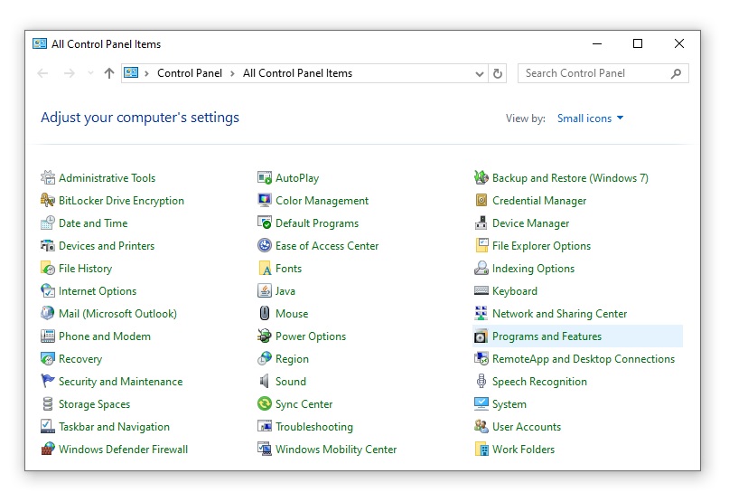Expand the address bar history dropdown
The image size is (729, 502).
(x=480, y=73)
